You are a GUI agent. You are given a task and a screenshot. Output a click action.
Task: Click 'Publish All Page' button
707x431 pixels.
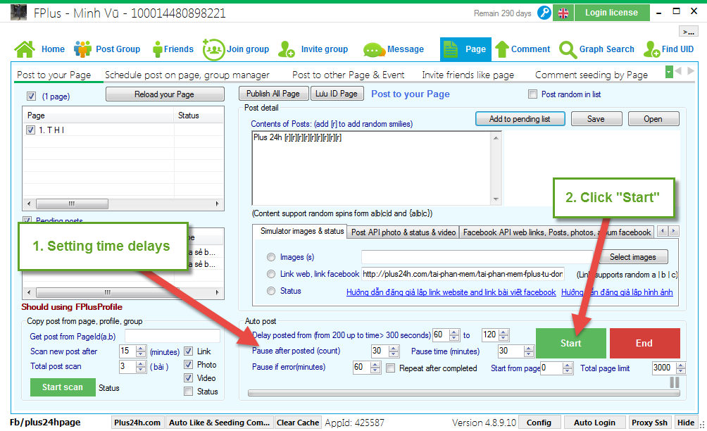(x=273, y=94)
